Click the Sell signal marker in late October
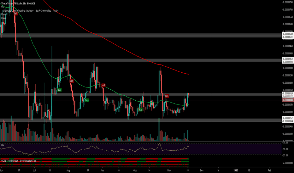This screenshot has width=294, height=173. click(167, 96)
